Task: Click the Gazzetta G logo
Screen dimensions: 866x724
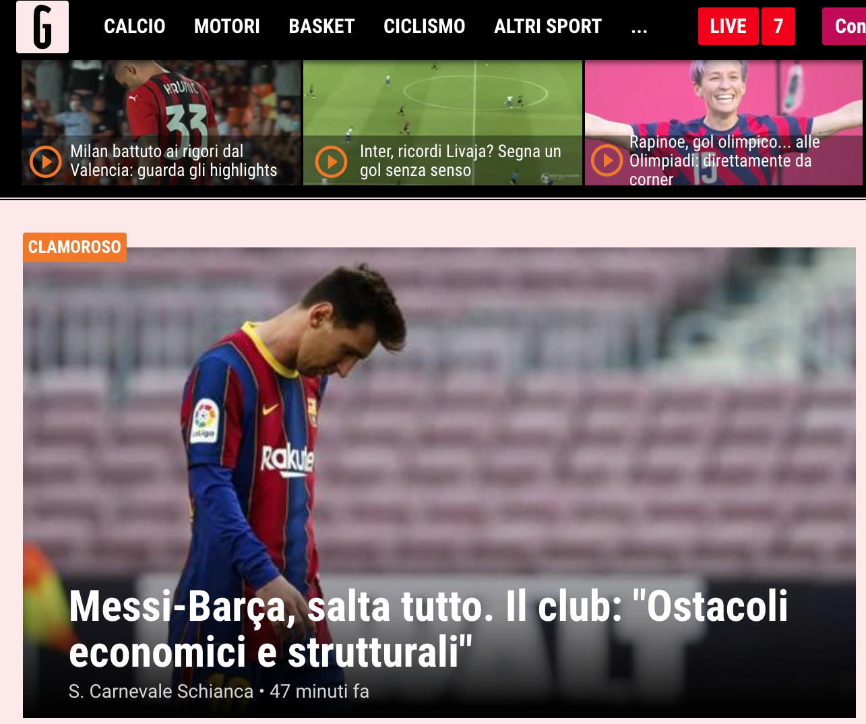Action: [x=42, y=27]
